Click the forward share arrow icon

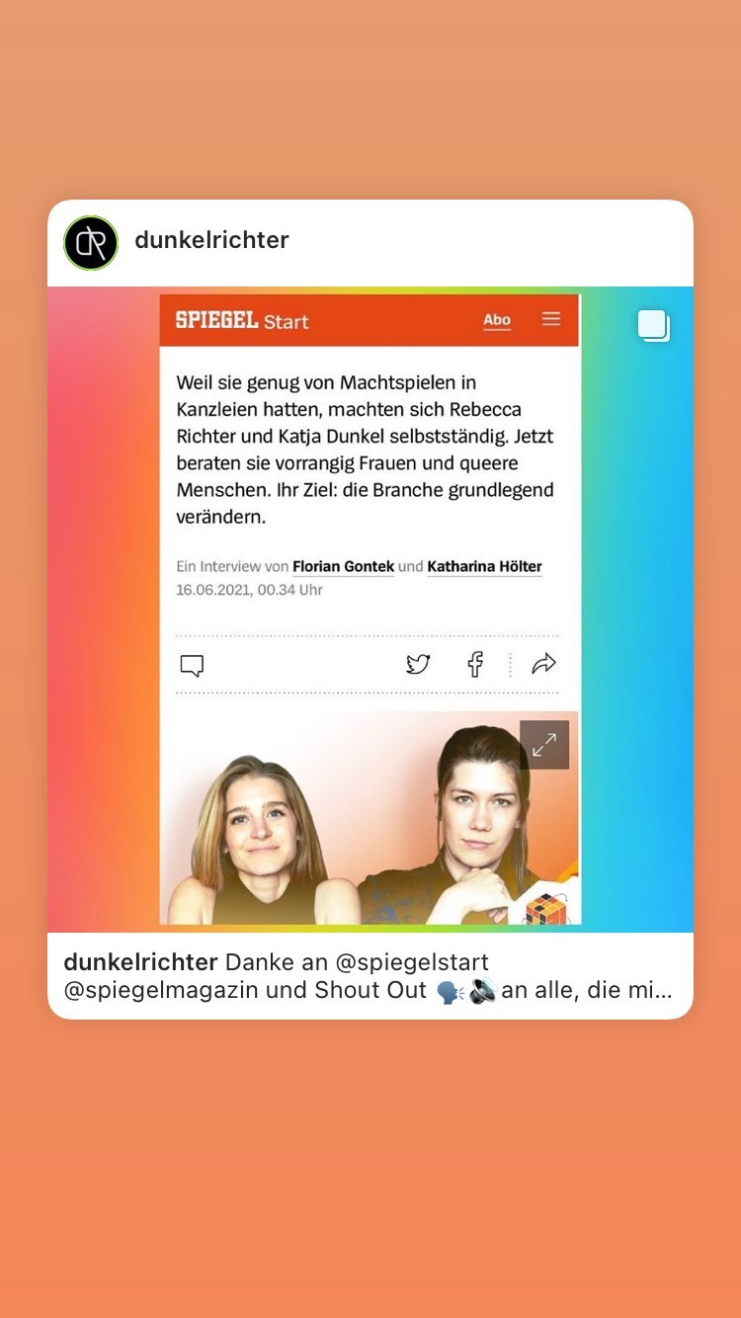[x=544, y=665]
